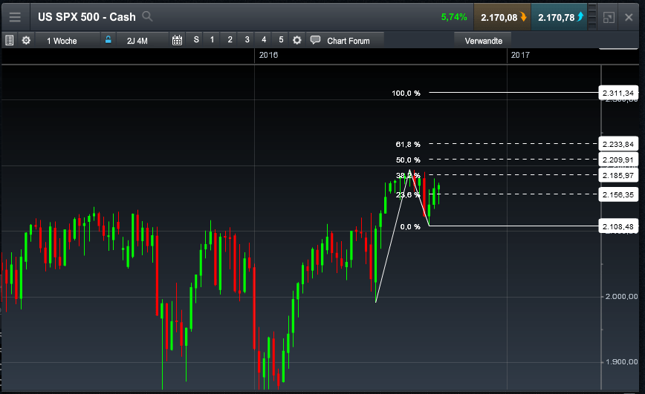The height and width of the screenshot is (394, 645).
Task: Select the 100,0 % Fibonacci label
Action: [x=406, y=93]
